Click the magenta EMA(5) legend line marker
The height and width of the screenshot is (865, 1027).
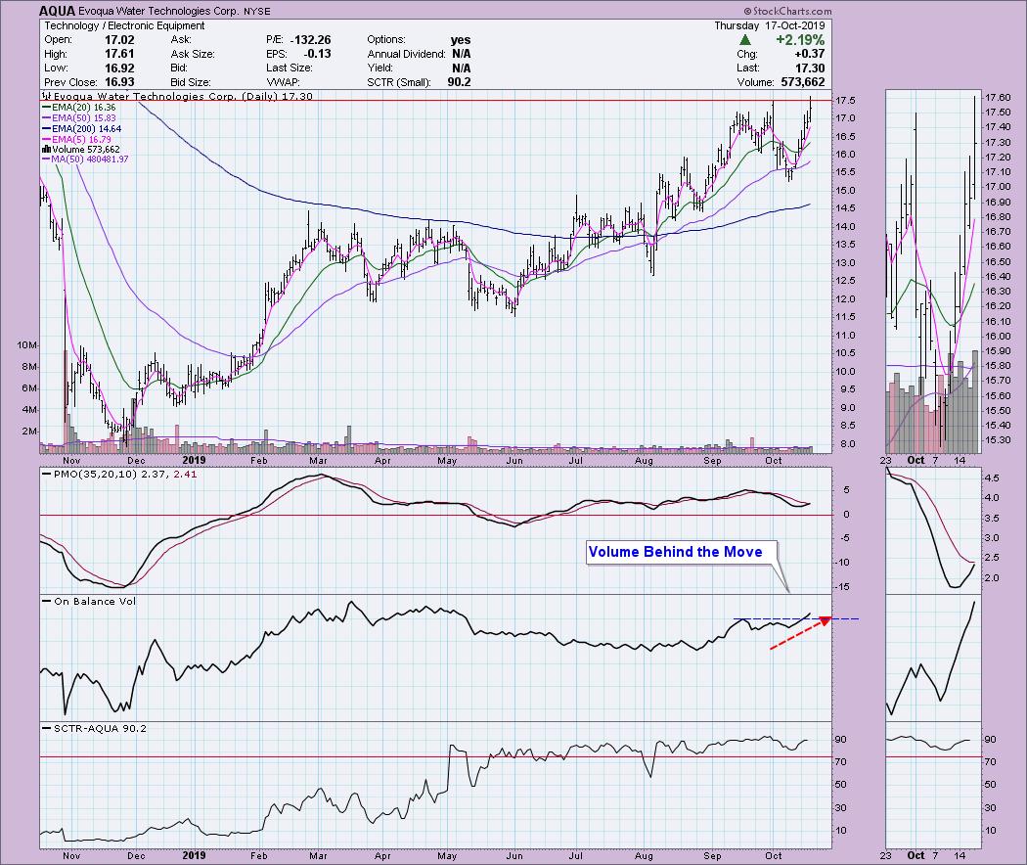tap(47, 140)
